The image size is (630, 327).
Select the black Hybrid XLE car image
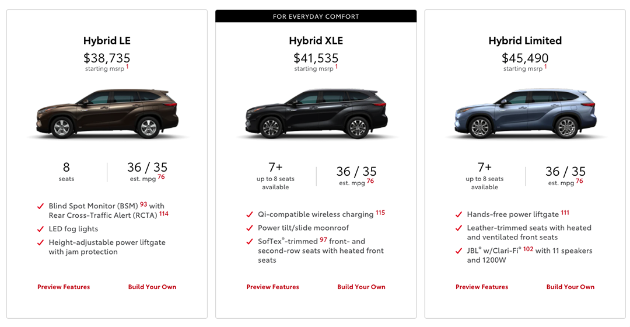(316, 114)
